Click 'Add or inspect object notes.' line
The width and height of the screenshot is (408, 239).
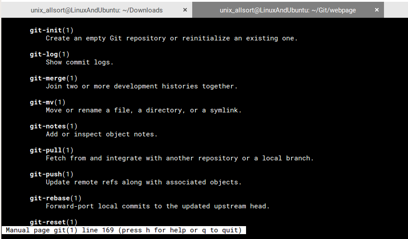102,134
